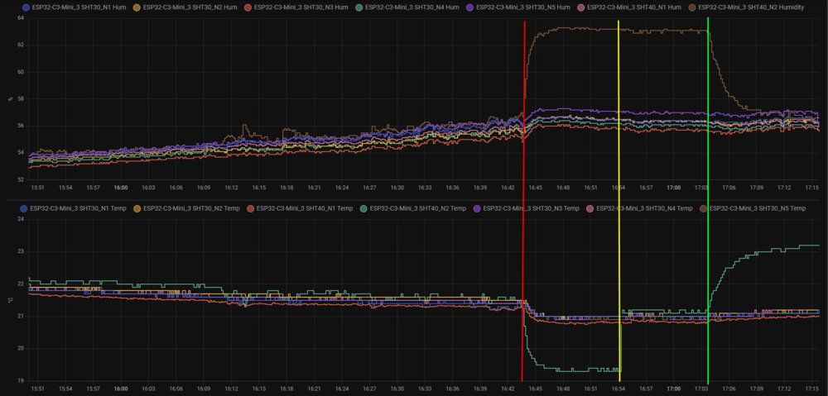The image size is (828, 396).
Task: Click the 16:45 tick in humidity chart
Action: pyautogui.click(x=536, y=187)
